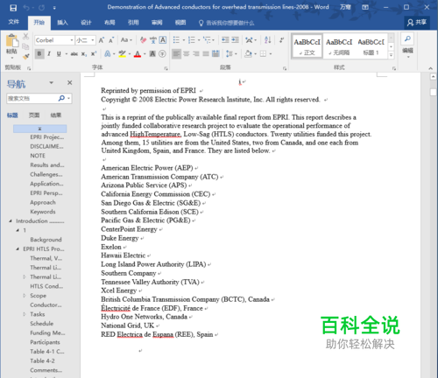This screenshot has width=438, height=378.
Task: Click Justify alignment icon
Action: pyautogui.click(x=206, y=53)
